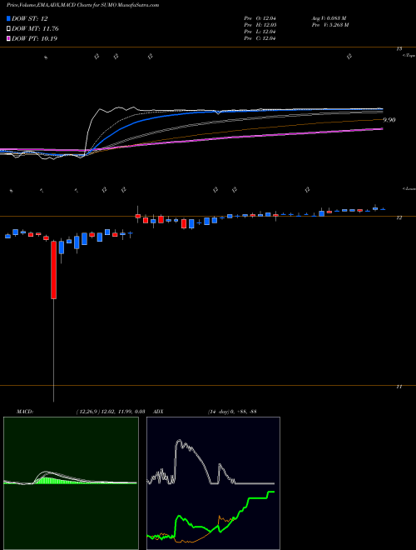Click the rightmost top-row marker icon

pos(349,57)
